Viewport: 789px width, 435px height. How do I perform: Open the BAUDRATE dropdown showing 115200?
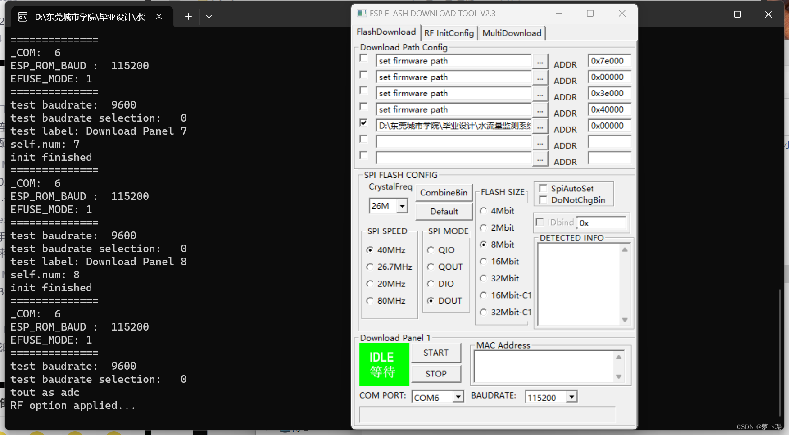point(571,396)
